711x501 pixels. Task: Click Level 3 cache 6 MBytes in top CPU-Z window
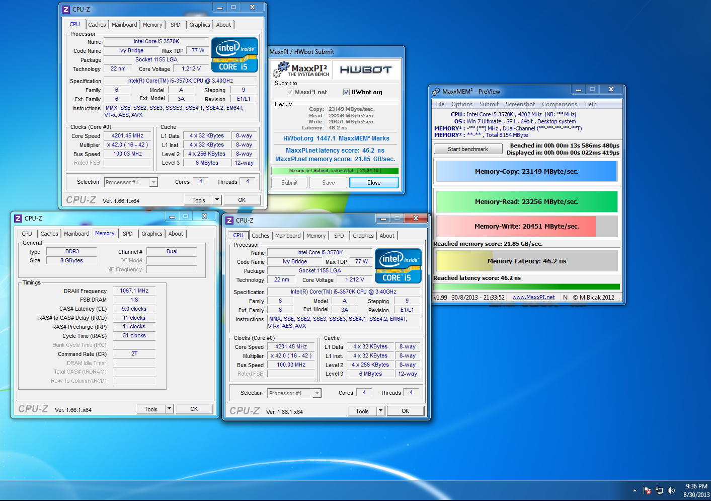tap(207, 163)
